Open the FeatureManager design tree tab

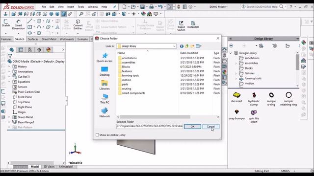pos(12,50)
